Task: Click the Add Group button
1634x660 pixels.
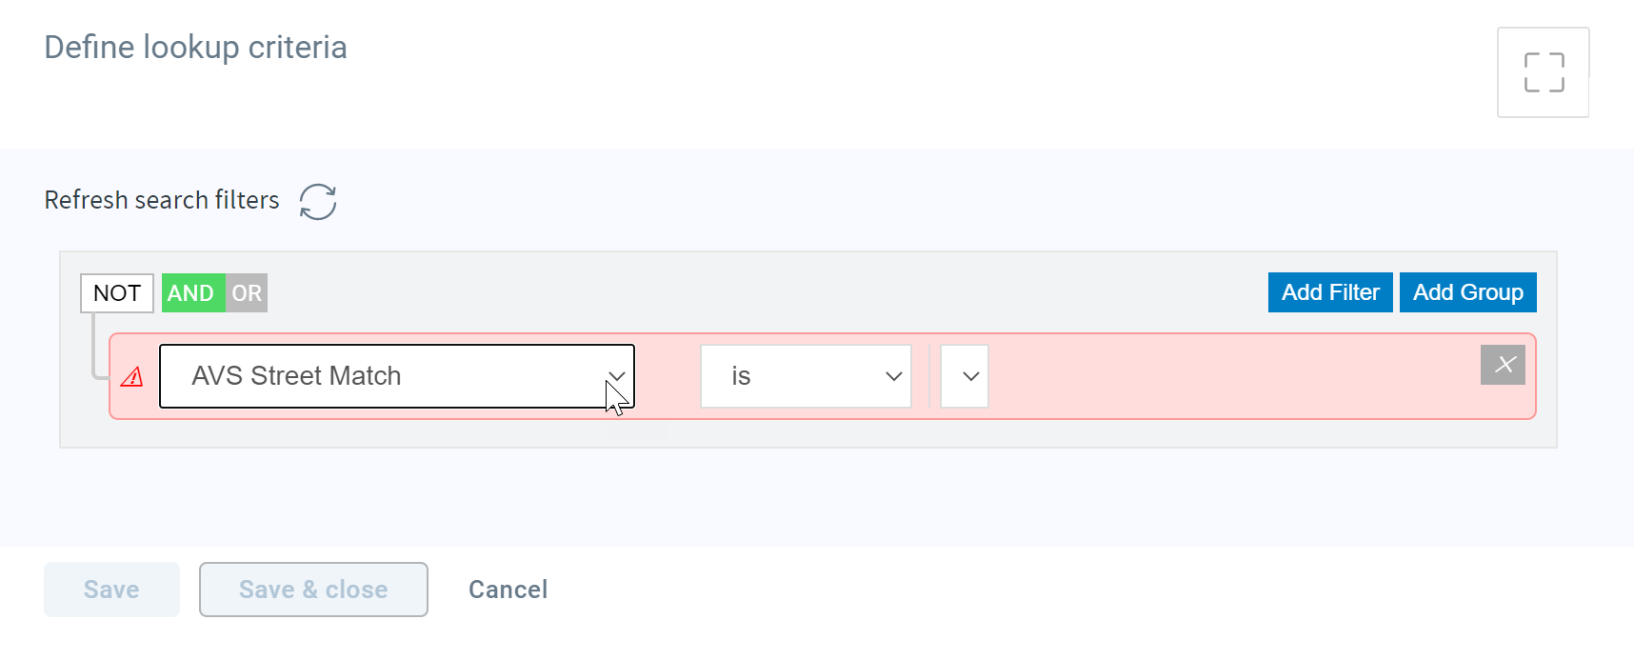Action: click(1468, 292)
